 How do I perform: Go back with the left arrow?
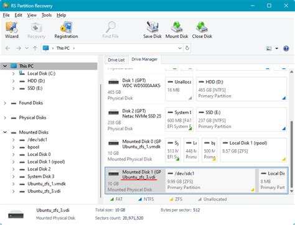(x=7, y=48)
